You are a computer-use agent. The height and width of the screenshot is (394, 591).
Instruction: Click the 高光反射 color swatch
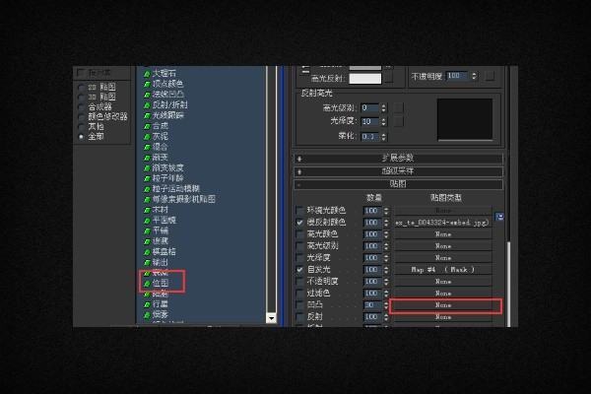[365, 78]
